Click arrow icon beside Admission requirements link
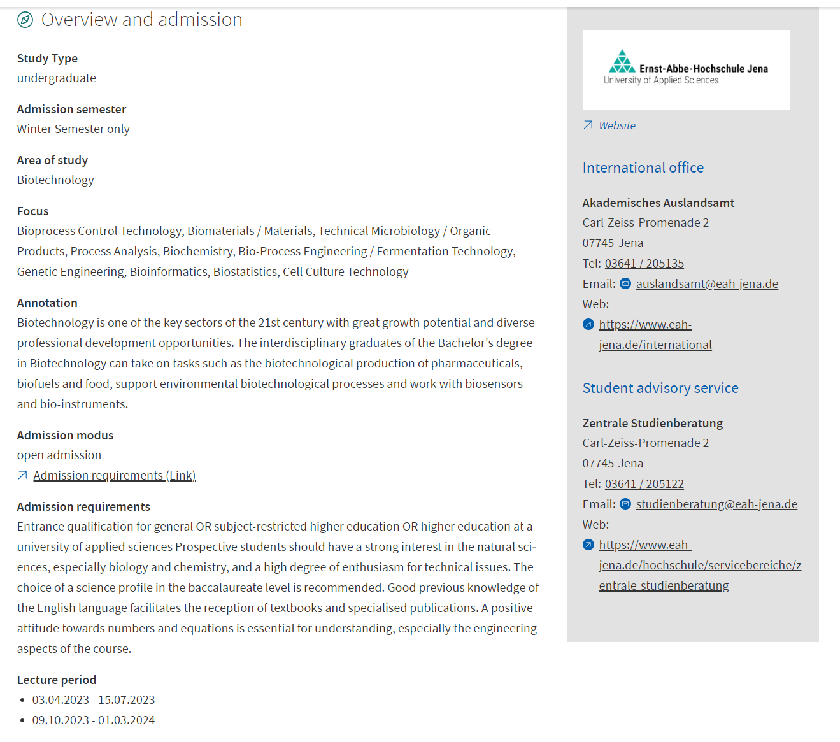 click(22, 476)
